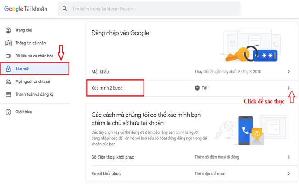Click the Google logo
The image size is (299, 184).
coord(13,9)
